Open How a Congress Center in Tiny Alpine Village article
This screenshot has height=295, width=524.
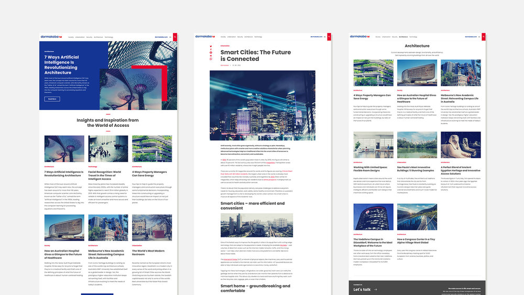pos(416,241)
